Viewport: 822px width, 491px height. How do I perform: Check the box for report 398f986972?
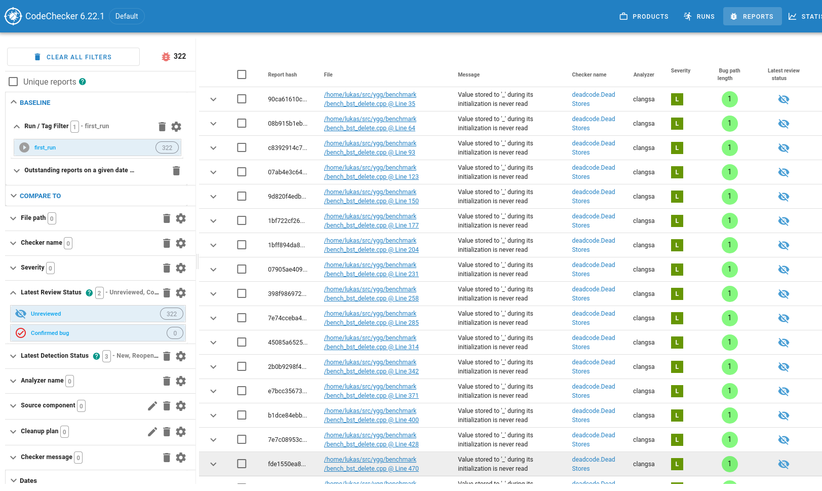coord(242,293)
